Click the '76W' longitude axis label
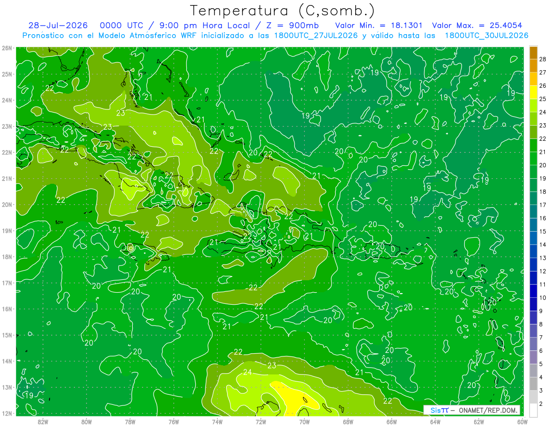The width and height of the screenshot is (555, 428). click(173, 421)
